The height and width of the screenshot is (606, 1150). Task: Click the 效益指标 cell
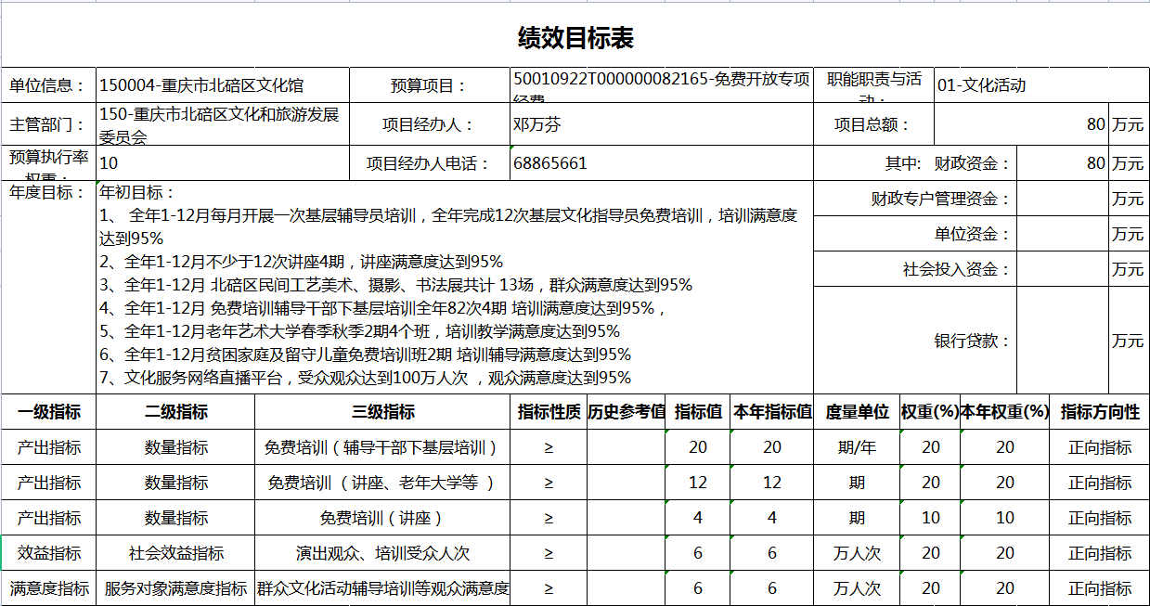pos(48,553)
